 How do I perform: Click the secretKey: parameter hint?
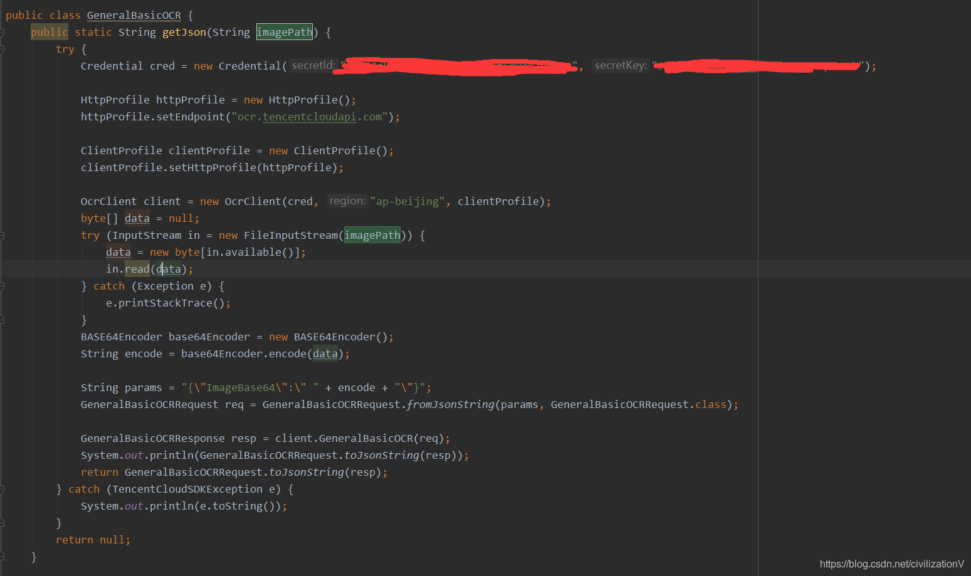621,66
